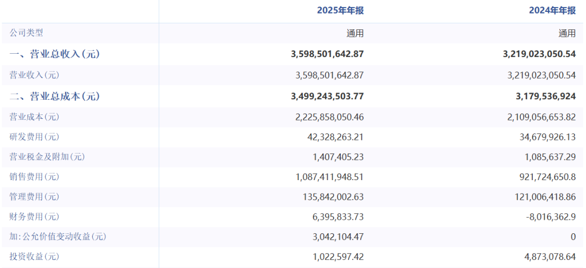The image size is (586, 268).
Task: Click 通用 under the 2024年年报 column
Action: click(x=567, y=34)
